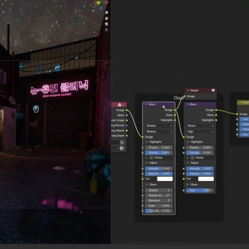249x249 pixels.
Task: Click the Glare output socket of the Bloom Glare node
Action: [x=216, y=115]
